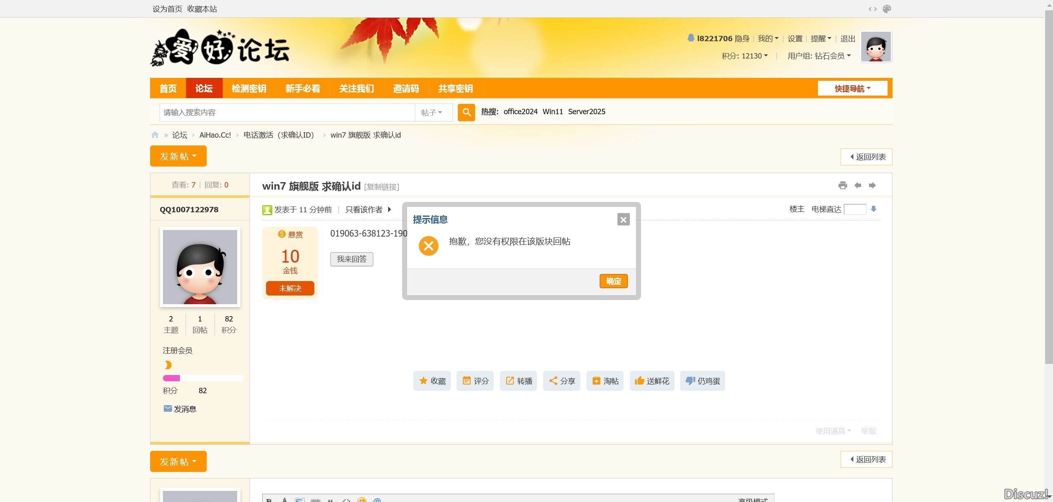Screen dimensions: 1053x502
Task: Jump to floor with blue down arrow
Action: (873, 209)
